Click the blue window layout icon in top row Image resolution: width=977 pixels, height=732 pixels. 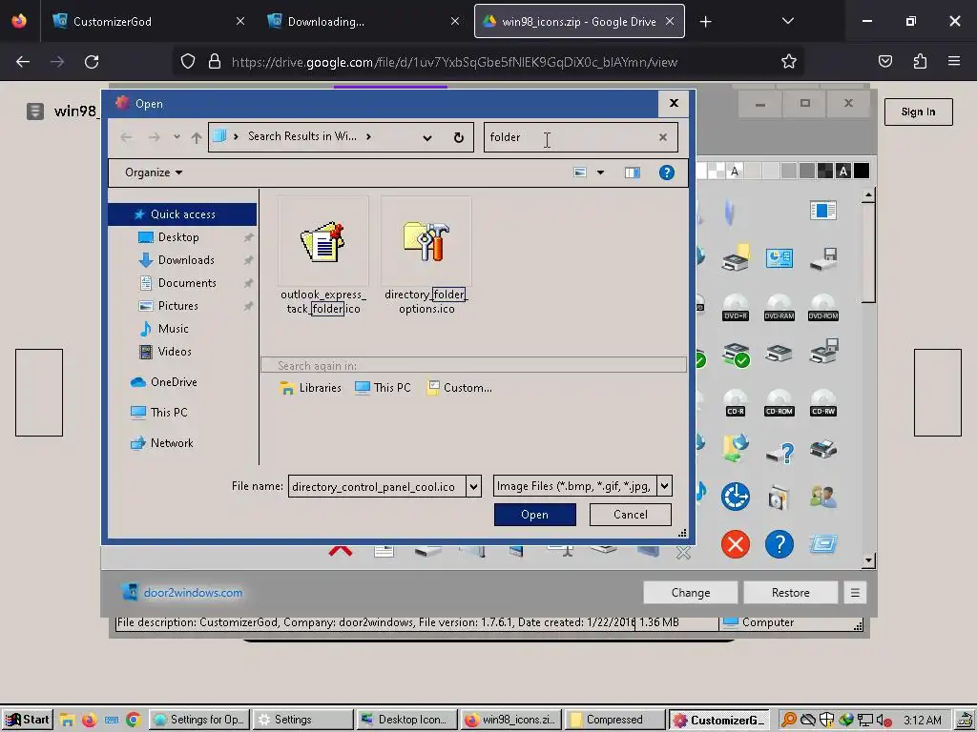click(x=823, y=211)
